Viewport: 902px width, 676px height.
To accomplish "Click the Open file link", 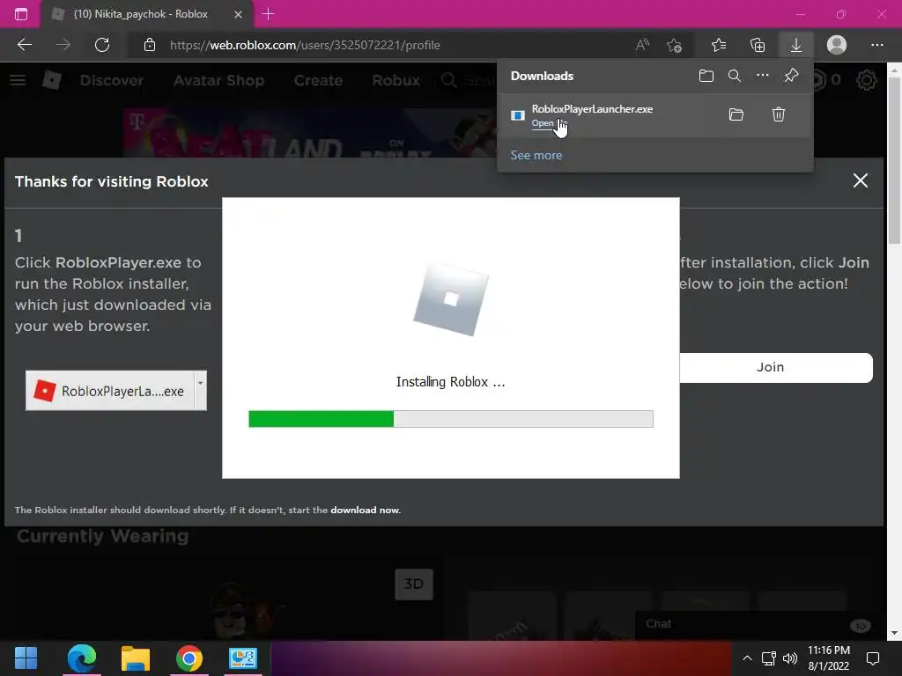I will click(549, 123).
